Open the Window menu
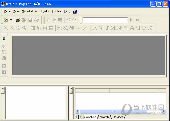Screen dimensions: 170x121 click(x=56, y=11)
